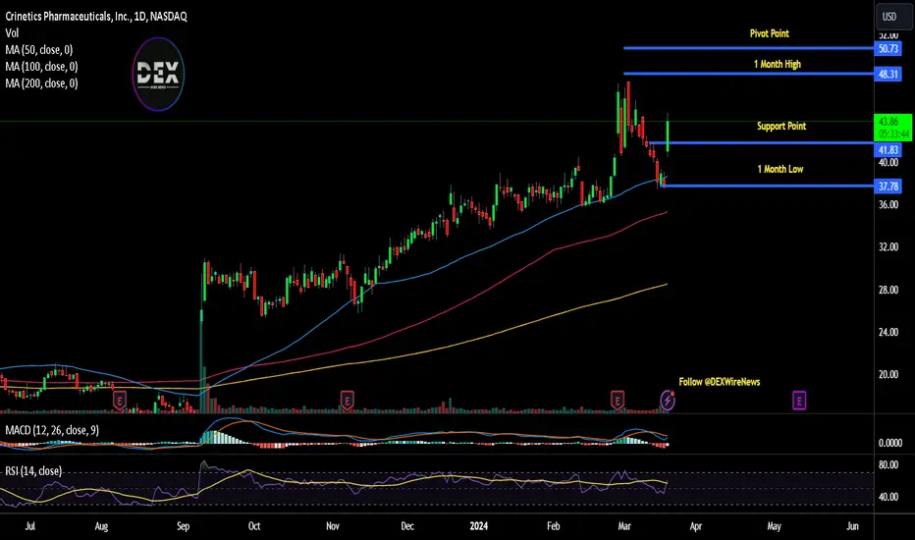This screenshot has width=915, height=540.
Task: Click the Apr label on time axis
Action: [x=696, y=526]
